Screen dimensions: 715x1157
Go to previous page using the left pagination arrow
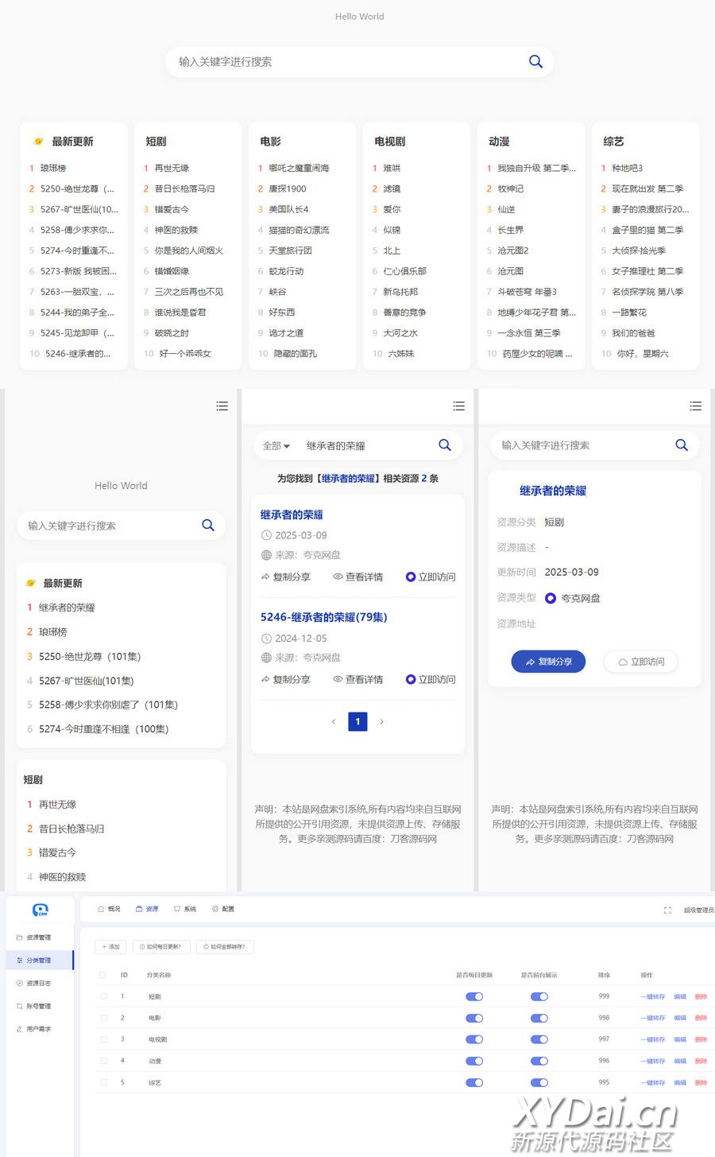click(x=334, y=722)
